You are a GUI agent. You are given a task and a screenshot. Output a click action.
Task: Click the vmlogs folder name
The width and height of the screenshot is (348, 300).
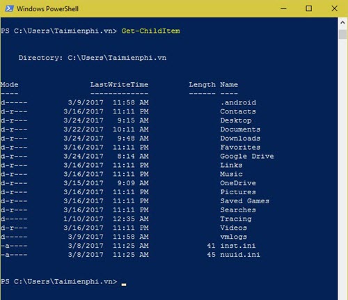[234, 237]
